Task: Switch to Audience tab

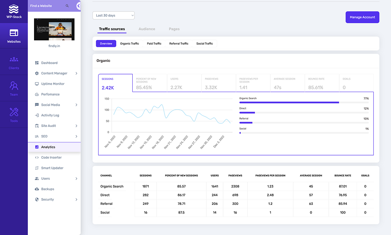Action: pyautogui.click(x=147, y=29)
